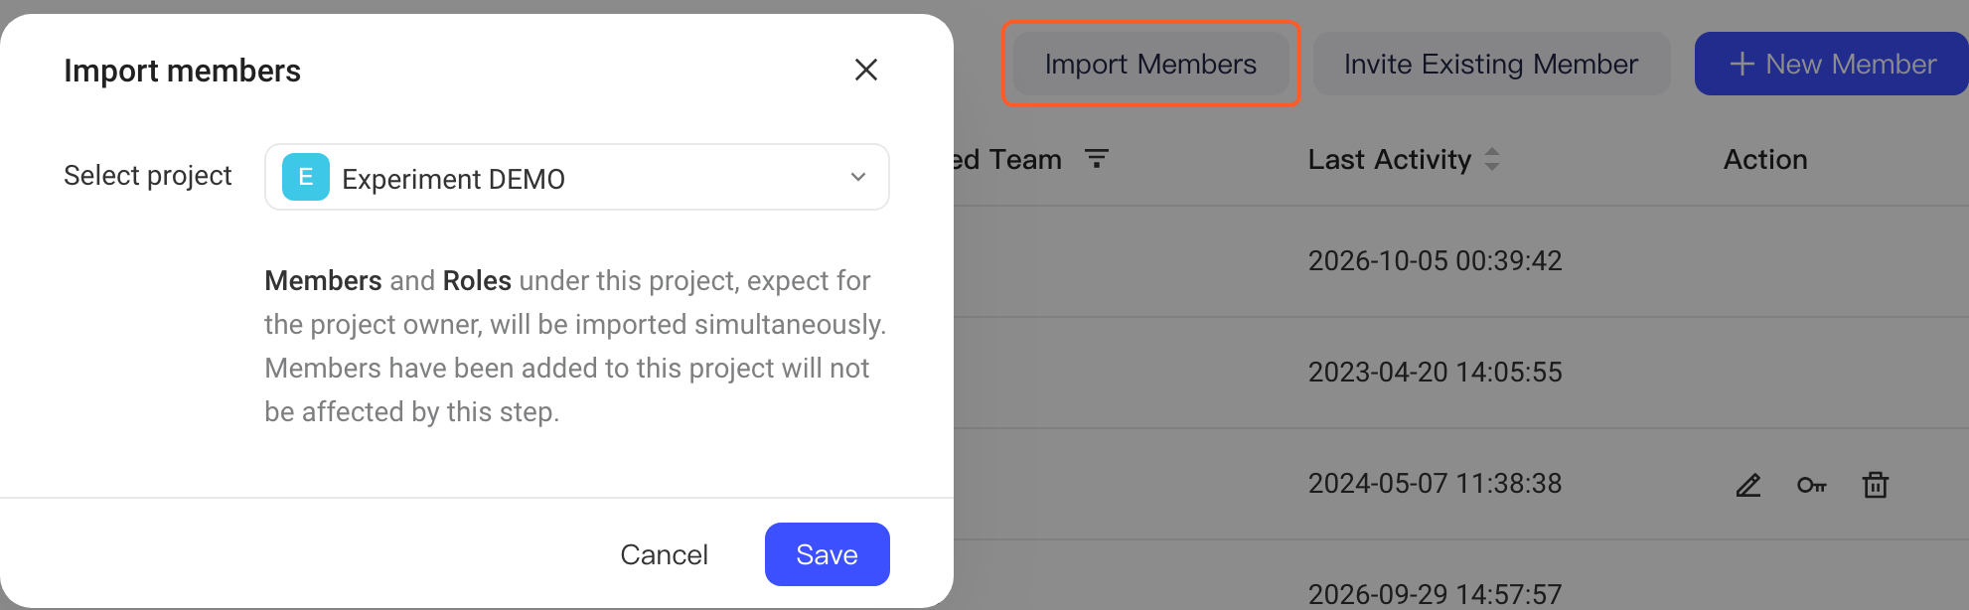Click the Import Members button
1969x610 pixels.
pyautogui.click(x=1150, y=64)
